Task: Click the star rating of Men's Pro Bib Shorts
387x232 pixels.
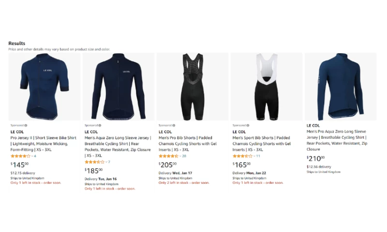Action: point(168,156)
